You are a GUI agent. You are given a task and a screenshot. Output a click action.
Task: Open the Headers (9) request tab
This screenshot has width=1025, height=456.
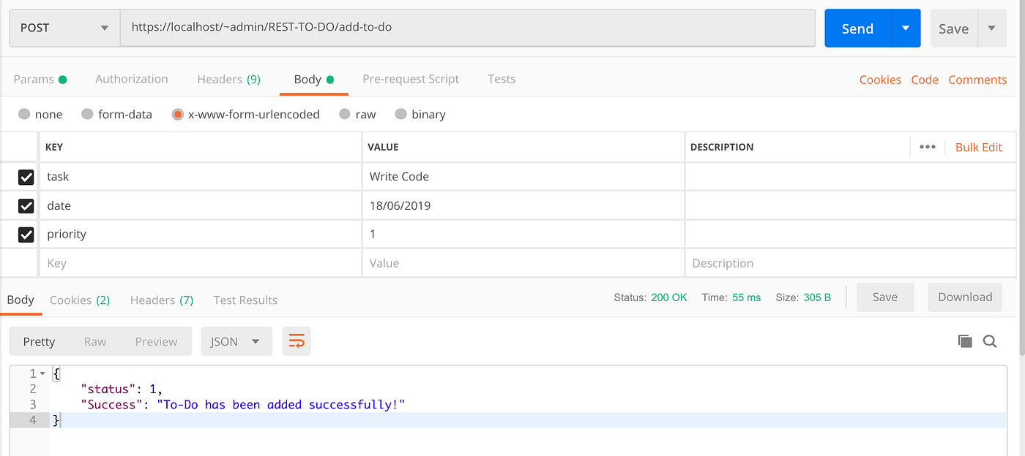point(228,78)
